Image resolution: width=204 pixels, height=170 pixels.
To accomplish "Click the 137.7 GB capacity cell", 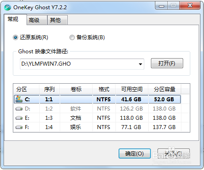I will click(164, 127).
